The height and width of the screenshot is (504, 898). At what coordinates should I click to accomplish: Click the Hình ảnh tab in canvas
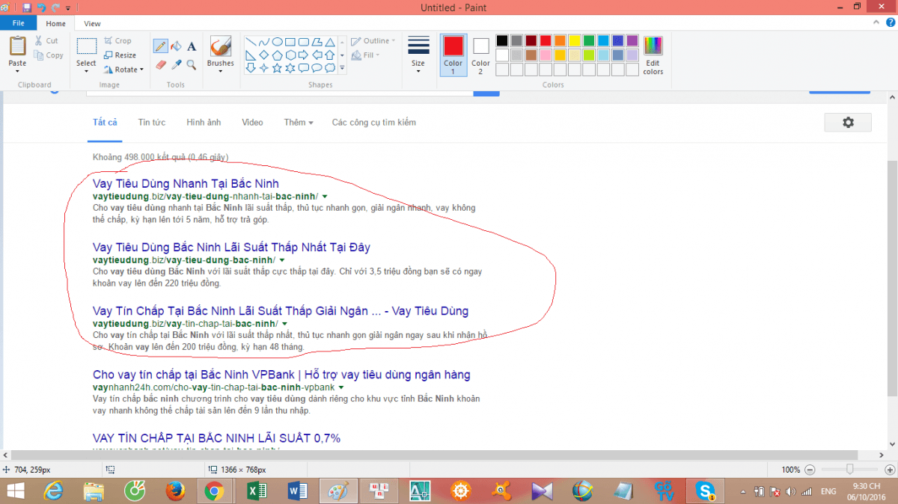(x=204, y=123)
